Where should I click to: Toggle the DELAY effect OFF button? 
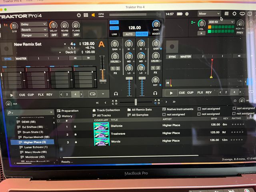54,35
